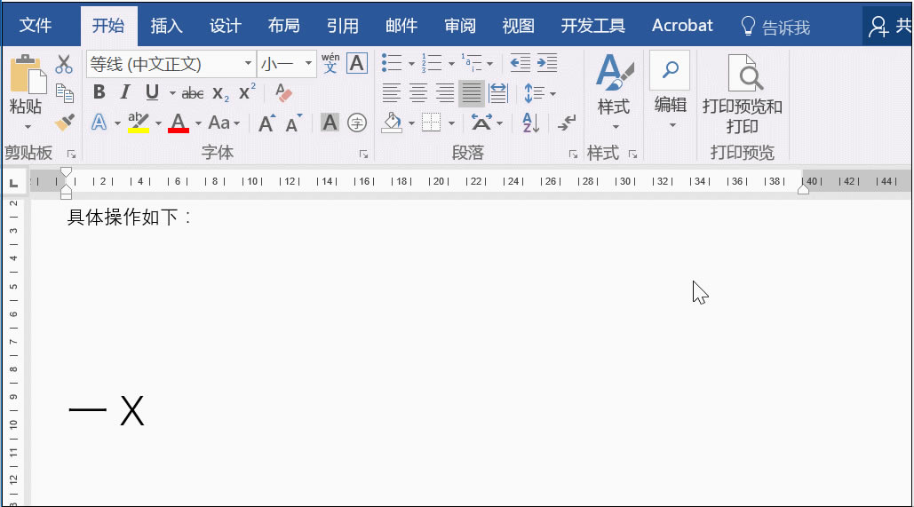Screen dimensions: 914x507
Task: Toggle subscript formatting
Action: coord(220,93)
